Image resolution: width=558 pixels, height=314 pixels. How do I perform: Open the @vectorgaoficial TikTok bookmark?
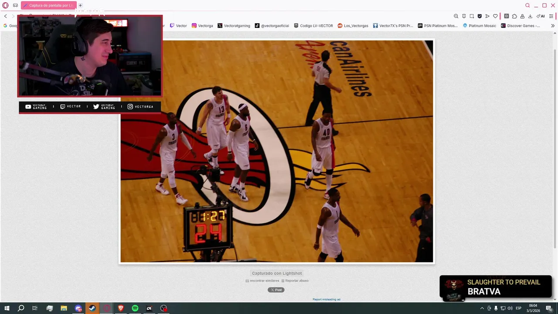pyautogui.click(x=272, y=26)
